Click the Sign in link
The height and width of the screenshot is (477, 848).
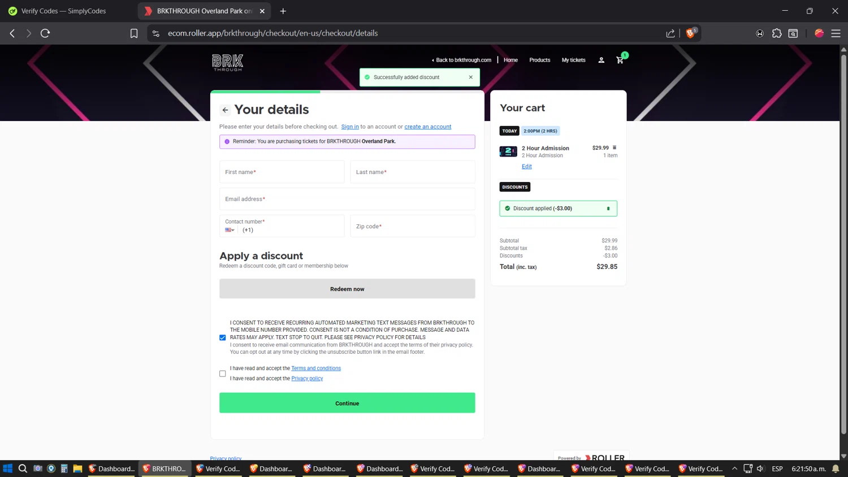tap(350, 127)
